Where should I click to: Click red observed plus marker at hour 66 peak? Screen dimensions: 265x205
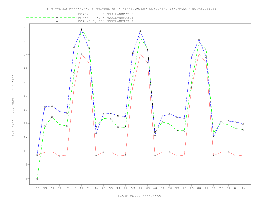pos(199,54)
